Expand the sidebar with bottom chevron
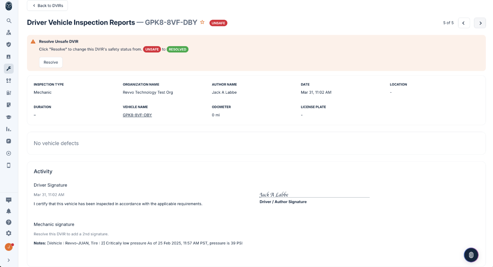Viewport: 493px width, 267px height. 9,260
